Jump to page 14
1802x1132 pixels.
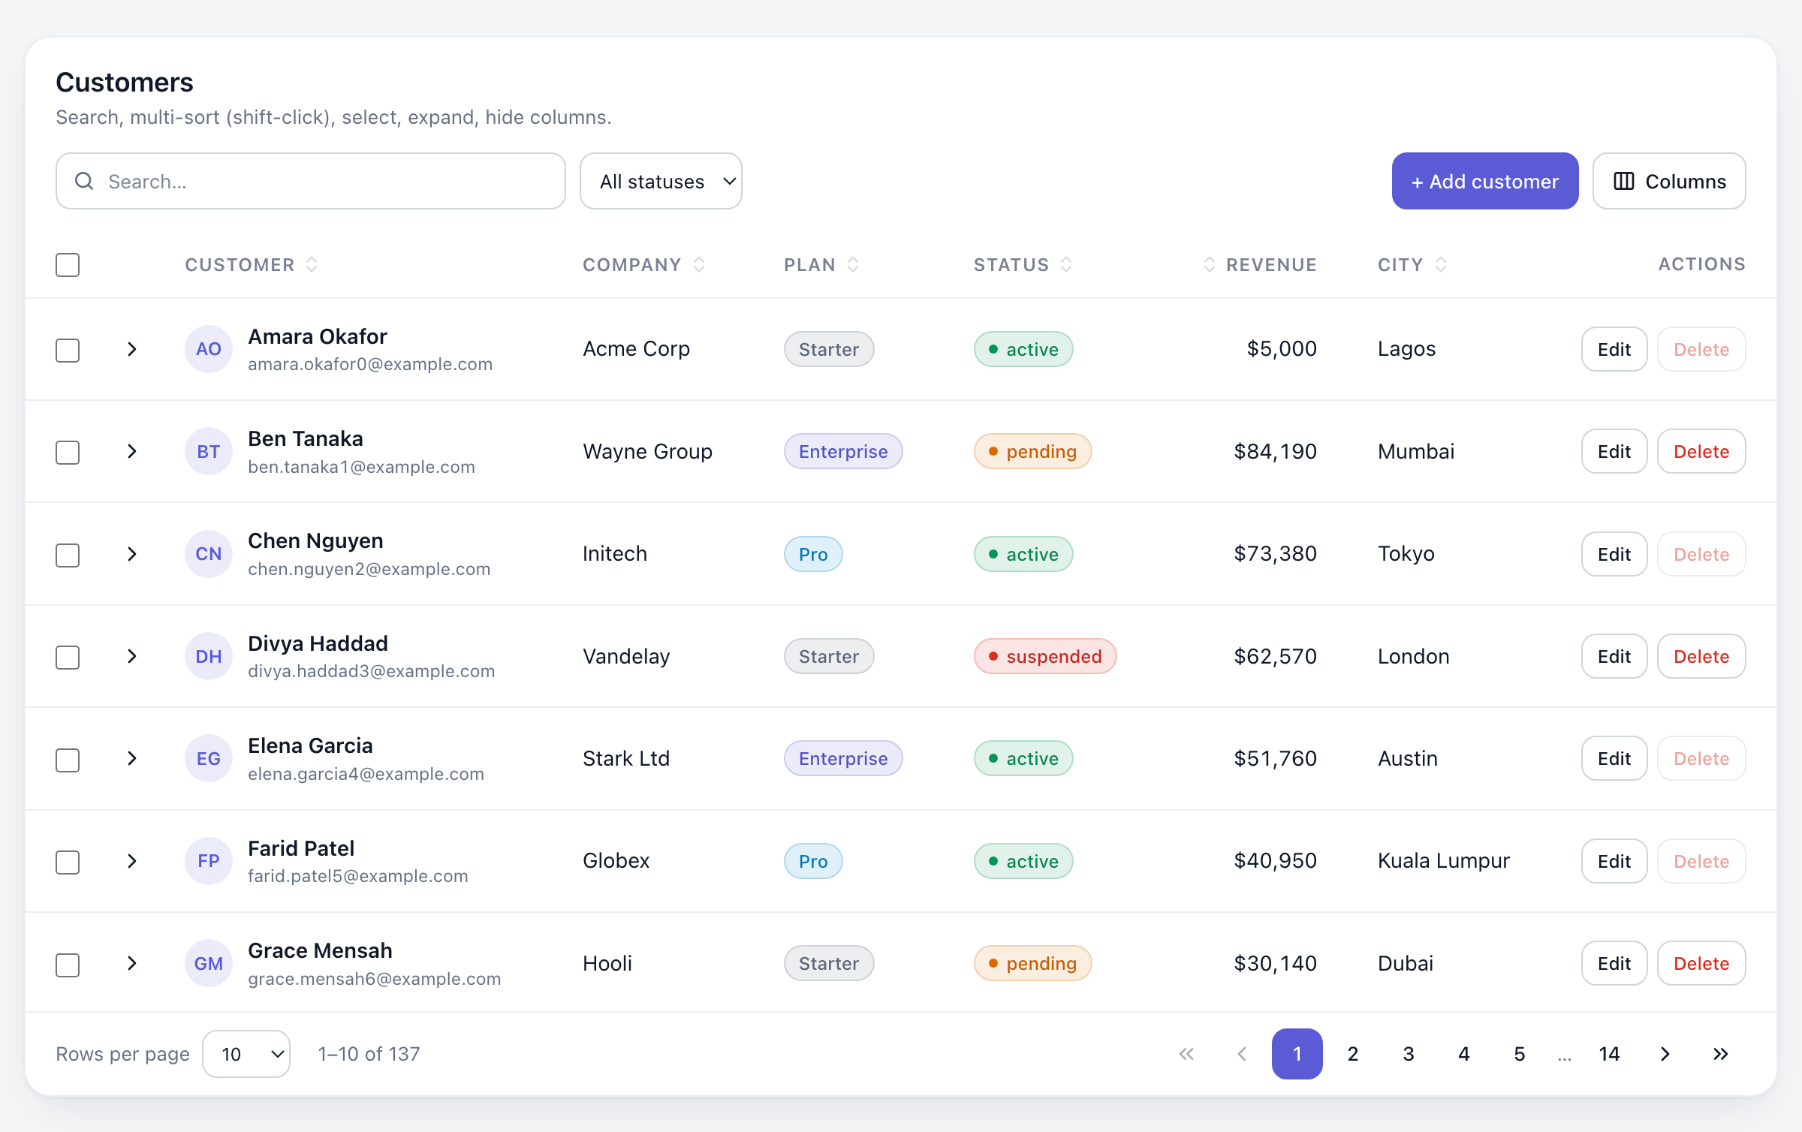1609,1054
